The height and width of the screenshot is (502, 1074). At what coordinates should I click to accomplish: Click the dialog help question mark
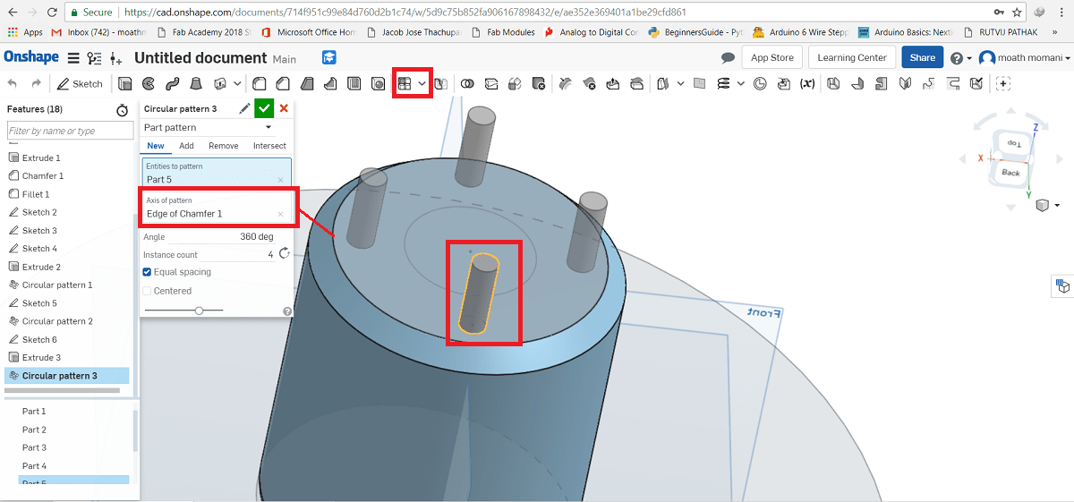coord(287,311)
